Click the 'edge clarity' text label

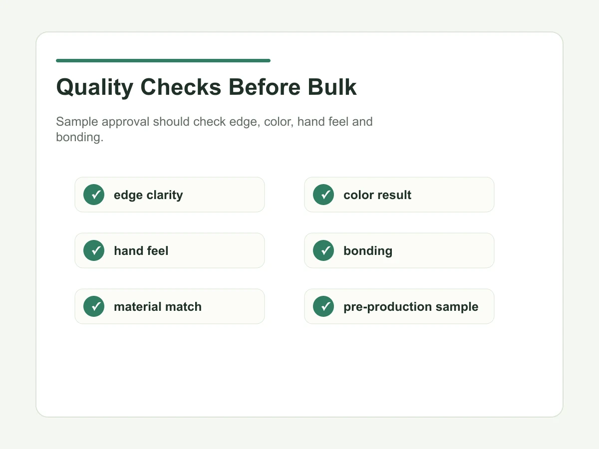click(x=148, y=195)
